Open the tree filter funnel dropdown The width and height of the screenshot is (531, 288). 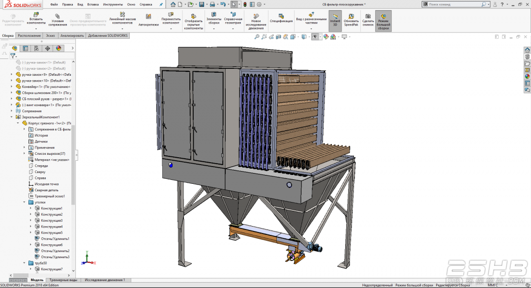coord(13,56)
